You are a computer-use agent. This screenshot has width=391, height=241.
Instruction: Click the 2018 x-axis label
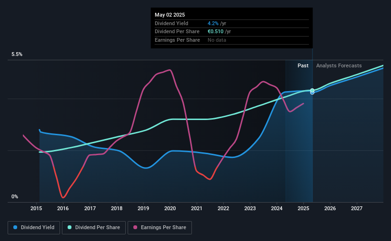(117, 208)
